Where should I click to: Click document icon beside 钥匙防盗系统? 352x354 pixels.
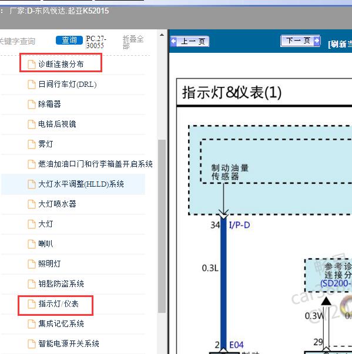32,284
